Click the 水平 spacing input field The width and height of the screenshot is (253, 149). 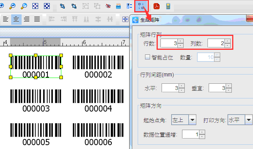tap(170, 88)
